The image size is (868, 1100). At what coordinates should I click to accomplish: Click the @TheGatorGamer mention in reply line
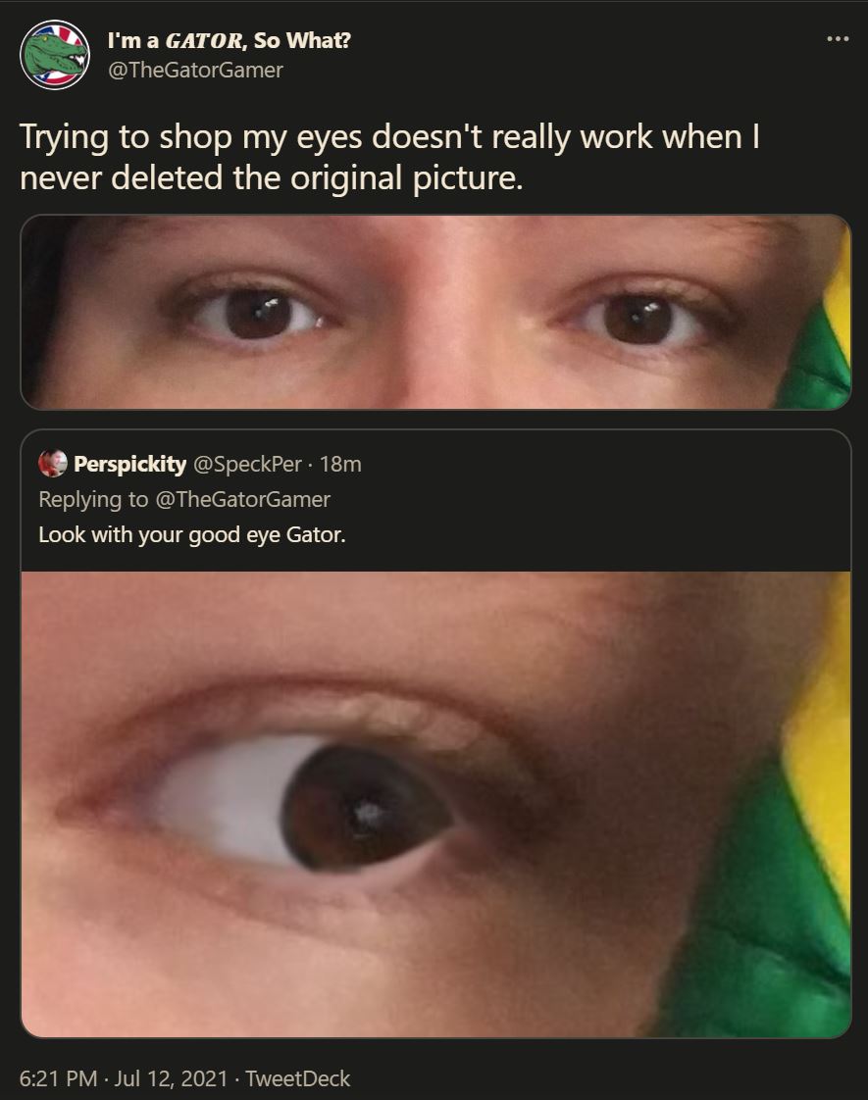[242, 499]
